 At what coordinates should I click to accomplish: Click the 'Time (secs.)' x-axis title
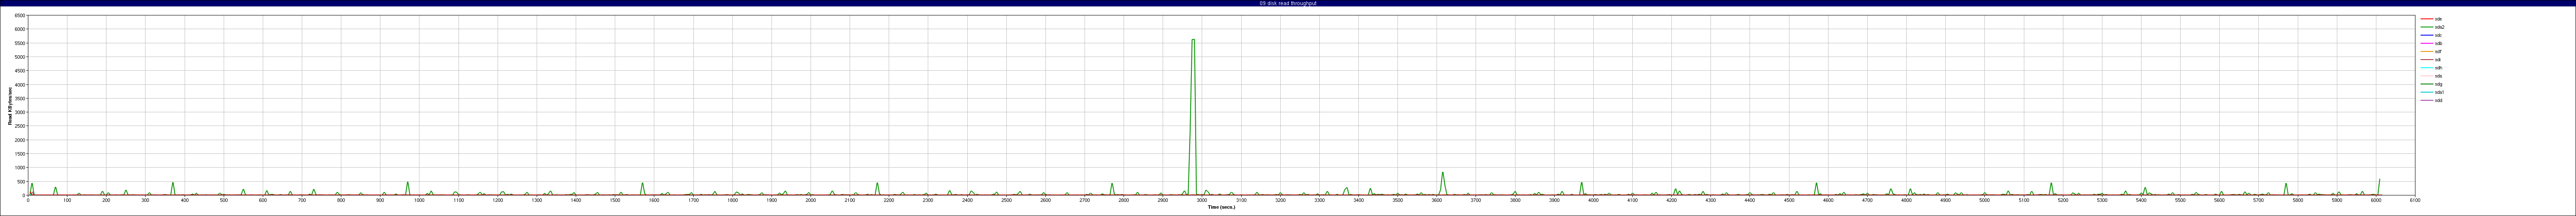point(1221,207)
